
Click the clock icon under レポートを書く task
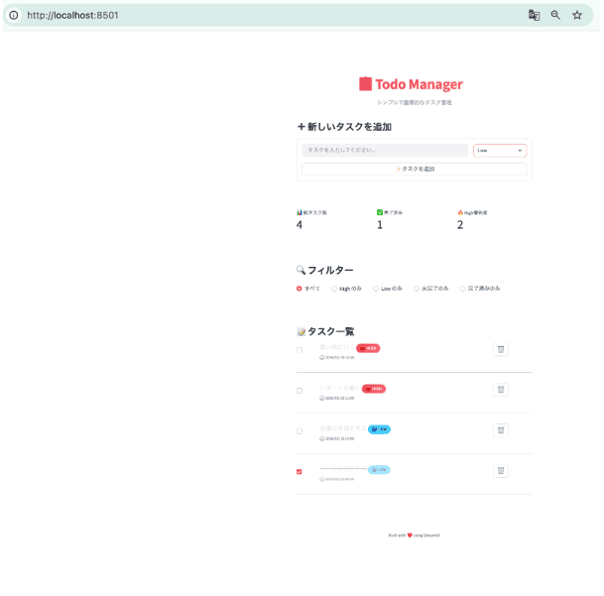click(x=322, y=398)
